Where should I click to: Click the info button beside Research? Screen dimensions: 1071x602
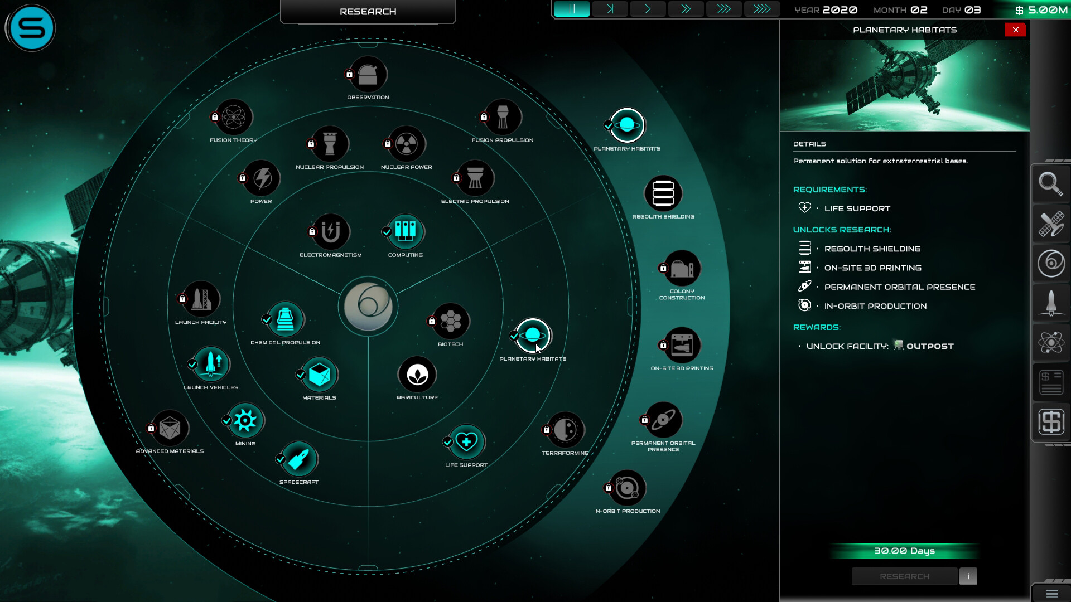point(968,576)
